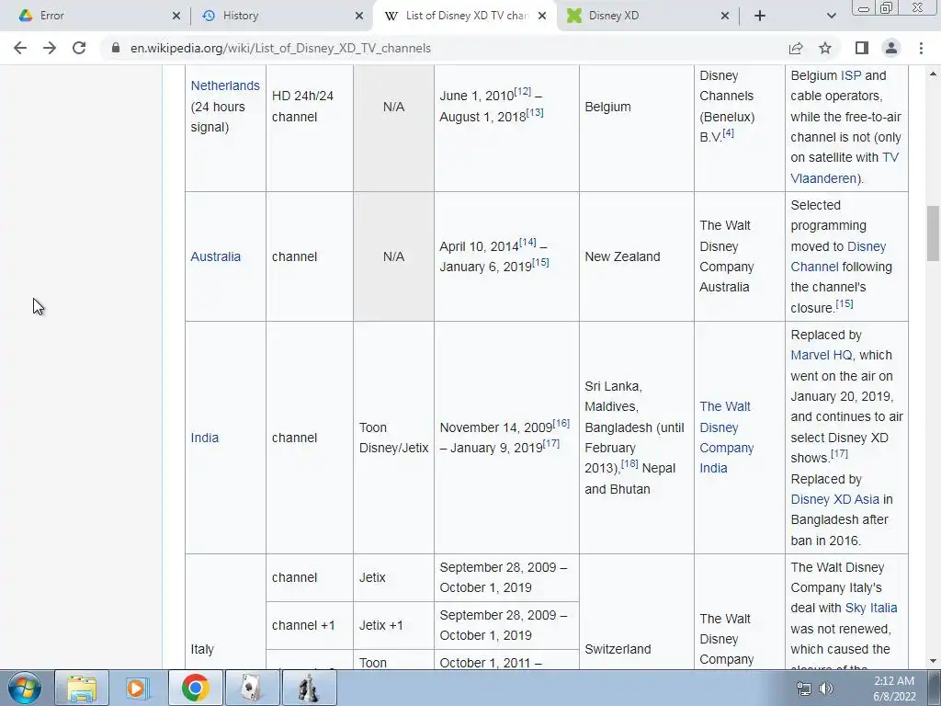Open The Walt Disney Company India link
The width and height of the screenshot is (941, 706).
tap(726, 437)
